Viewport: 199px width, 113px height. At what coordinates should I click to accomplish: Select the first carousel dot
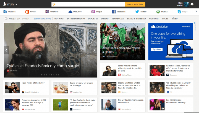click(x=42, y=75)
